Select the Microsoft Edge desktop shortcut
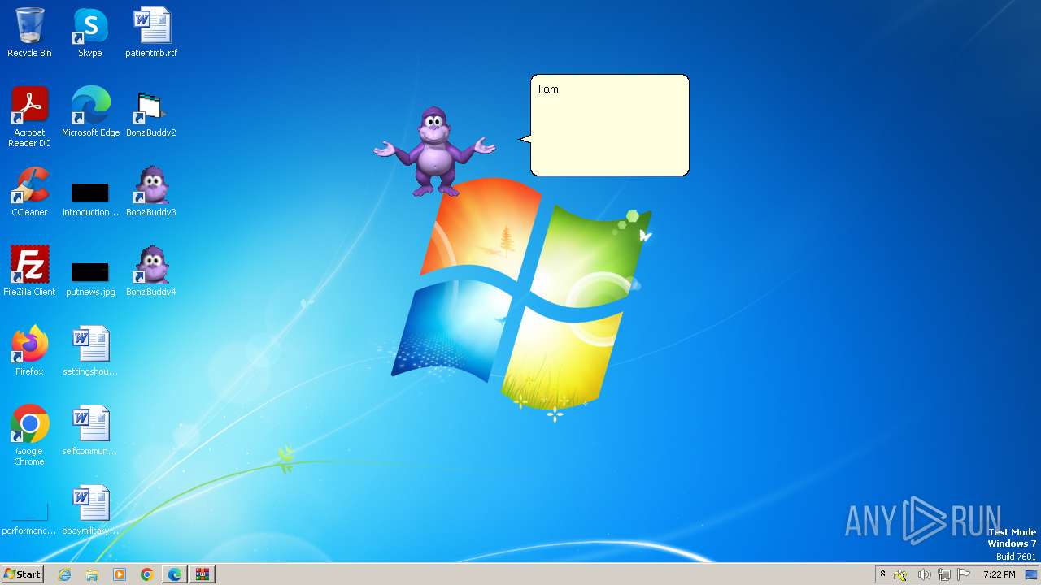This screenshot has width=1041, height=585. point(90,112)
